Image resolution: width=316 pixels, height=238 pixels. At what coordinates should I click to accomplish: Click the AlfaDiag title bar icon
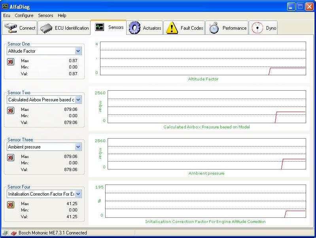pyautogui.click(x=6, y=6)
